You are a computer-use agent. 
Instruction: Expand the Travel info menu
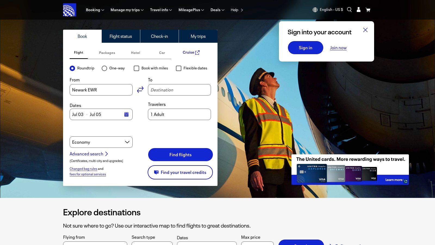pyautogui.click(x=161, y=10)
